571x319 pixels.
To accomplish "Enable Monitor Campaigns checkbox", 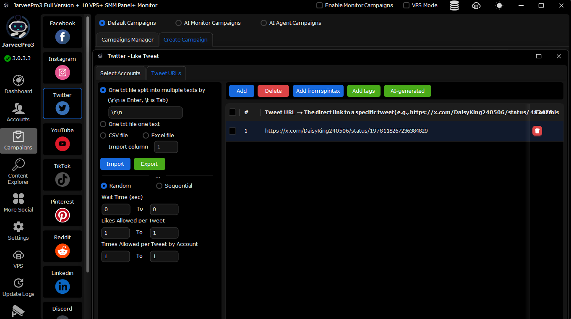I will [320, 5].
